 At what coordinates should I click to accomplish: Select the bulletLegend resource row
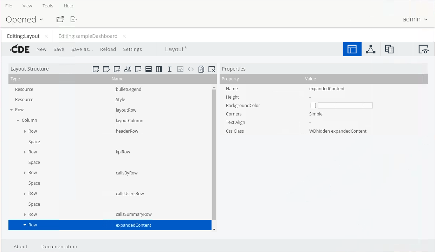point(110,89)
